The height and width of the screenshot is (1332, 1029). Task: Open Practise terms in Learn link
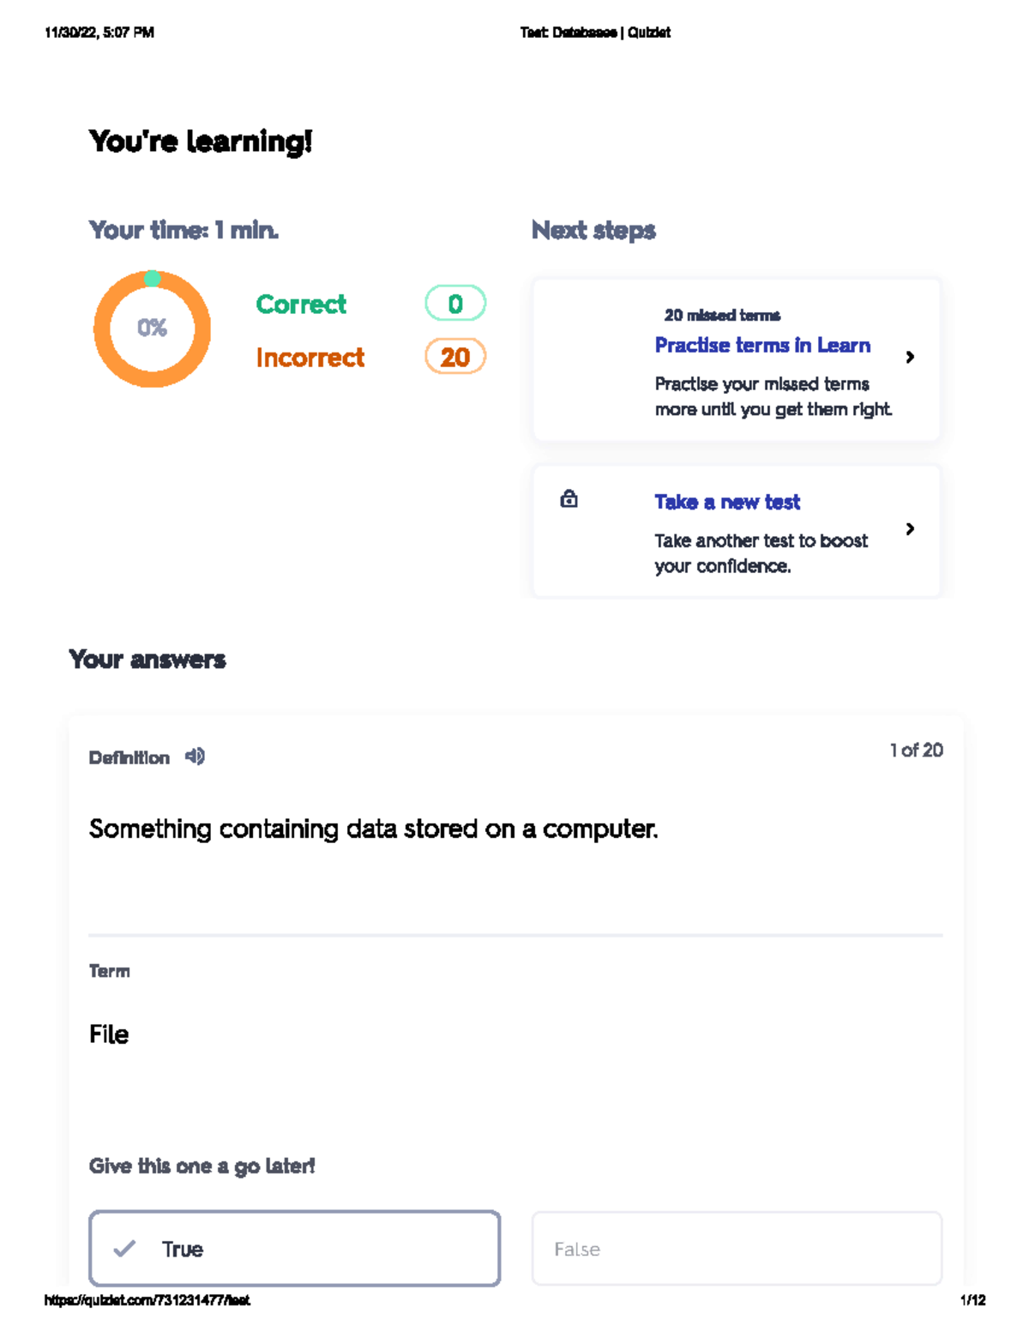(762, 345)
